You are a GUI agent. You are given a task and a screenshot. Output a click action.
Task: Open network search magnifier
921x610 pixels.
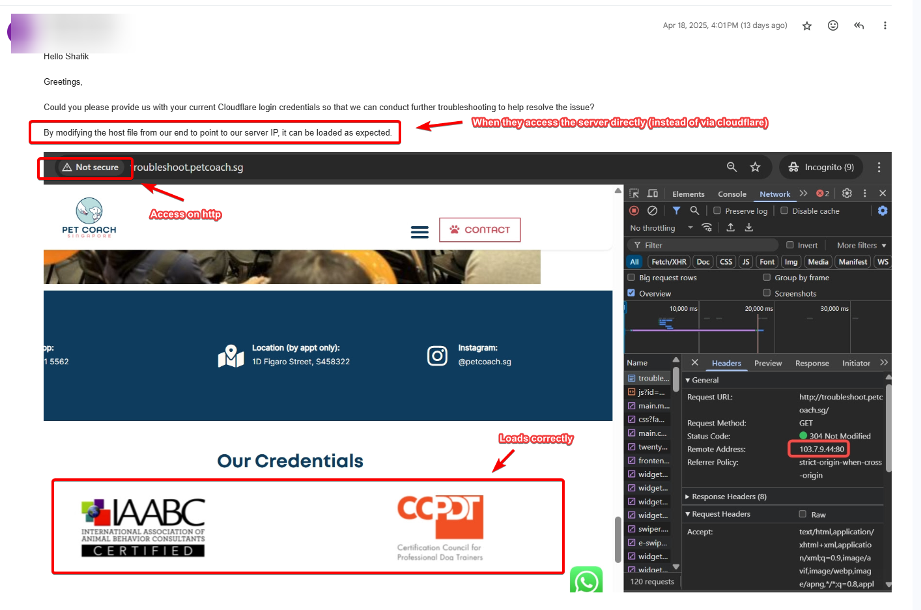[x=694, y=211]
